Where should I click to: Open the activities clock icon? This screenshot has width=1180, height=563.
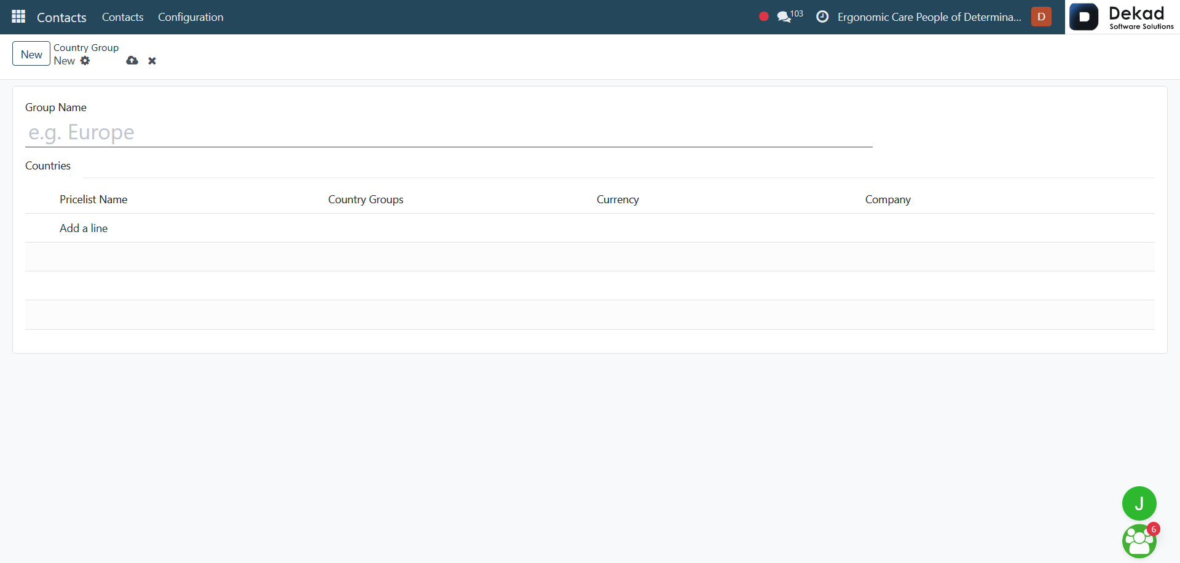(x=822, y=17)
